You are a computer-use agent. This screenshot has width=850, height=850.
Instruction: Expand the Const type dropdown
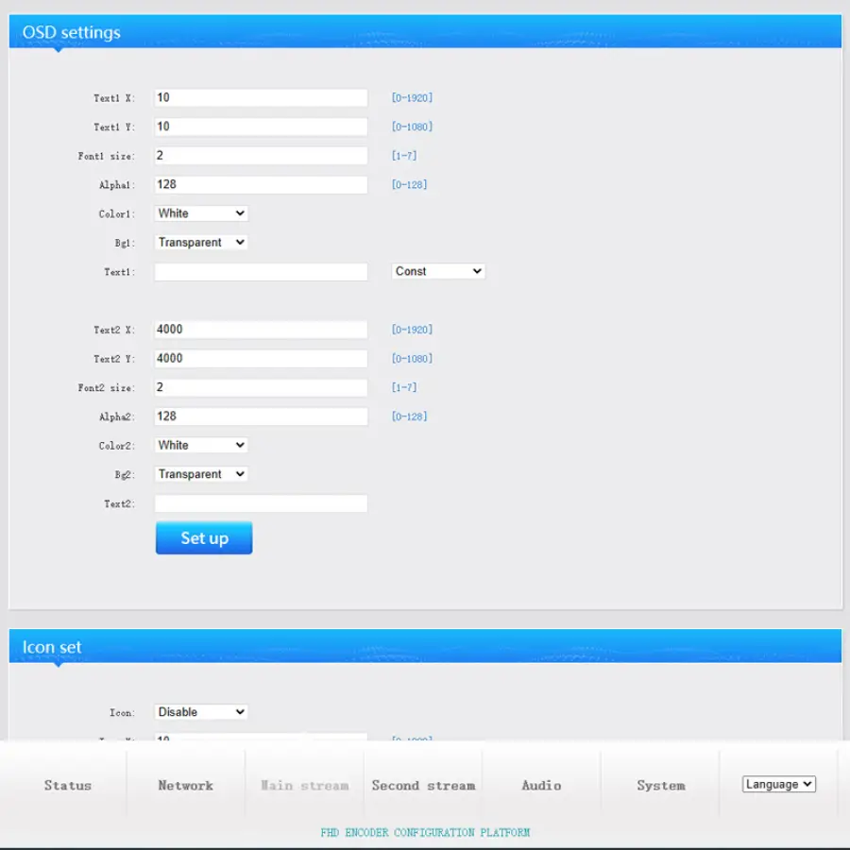pyautogui.click(x=438, y=271)
